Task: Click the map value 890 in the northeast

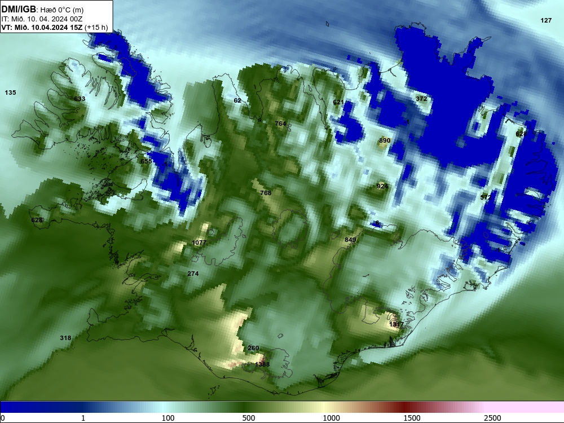Action: (x=385, y=140)
